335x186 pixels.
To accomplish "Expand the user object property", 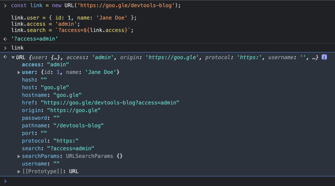I will [x=19, y=72].
